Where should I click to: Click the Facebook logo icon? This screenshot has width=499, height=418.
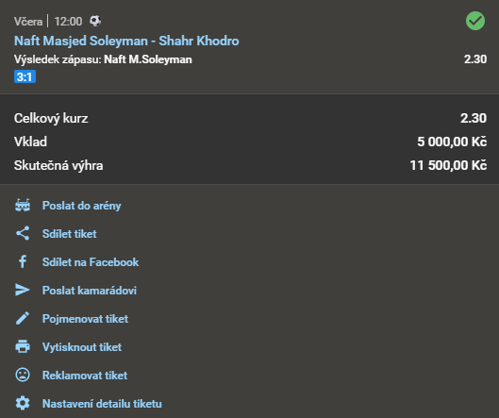click(23, 261)
